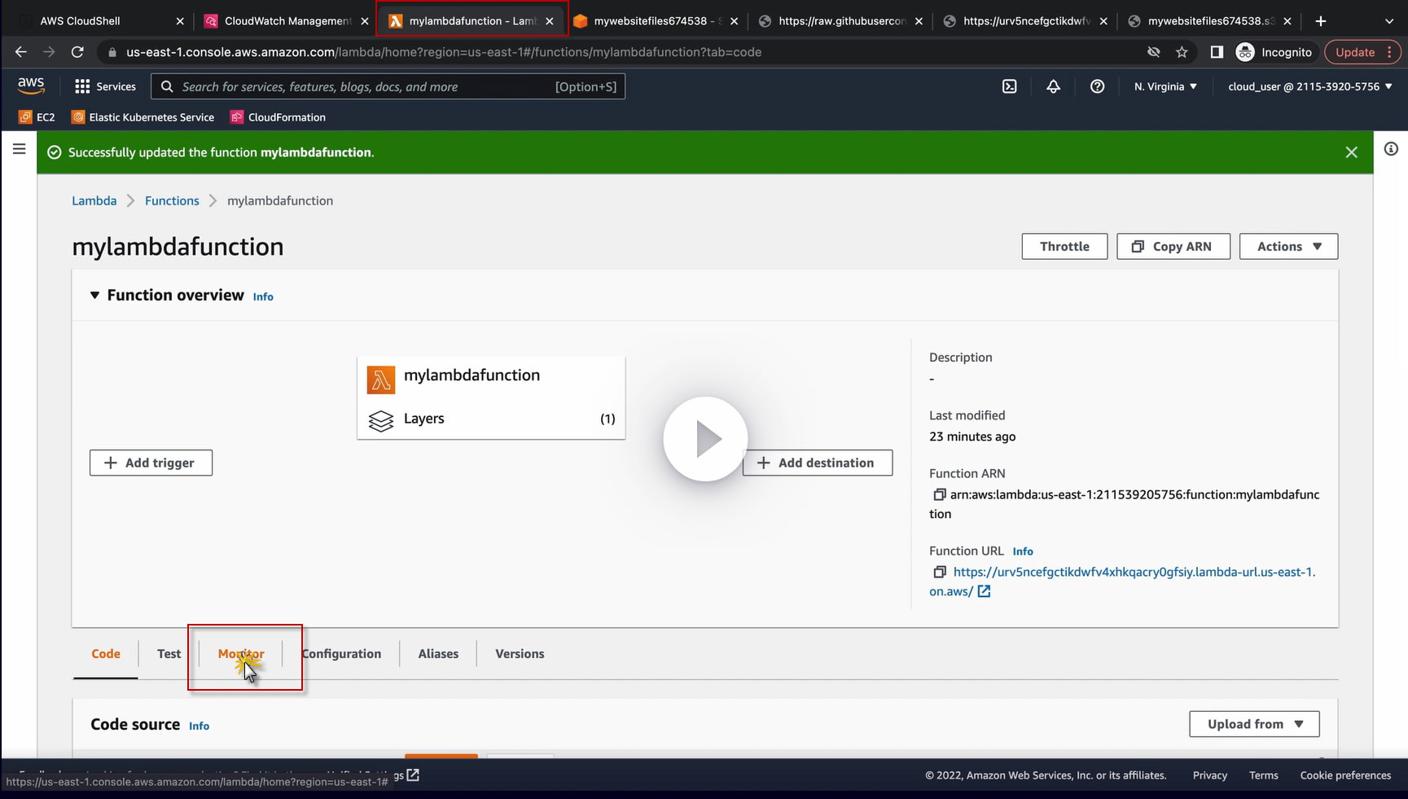Go back in browser history
Screen dimensions: 1408x799
click(x=21, y=52)
